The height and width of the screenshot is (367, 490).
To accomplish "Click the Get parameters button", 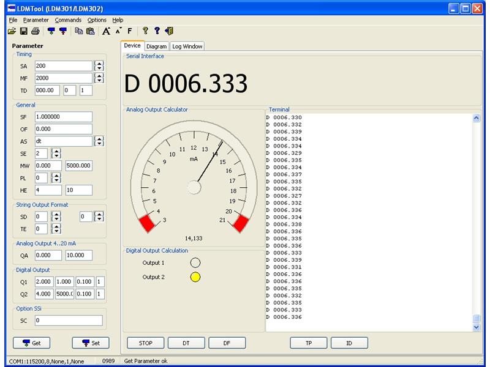I will (x=32, y=343).
